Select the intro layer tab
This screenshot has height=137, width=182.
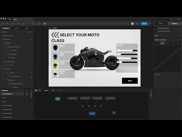53,91
